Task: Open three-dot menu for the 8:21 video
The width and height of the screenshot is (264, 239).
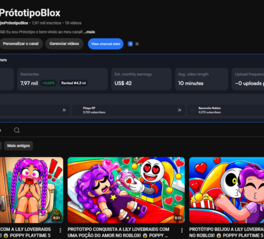Action: (x=60, y=230)
